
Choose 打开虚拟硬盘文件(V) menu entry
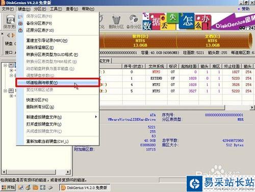58,124
